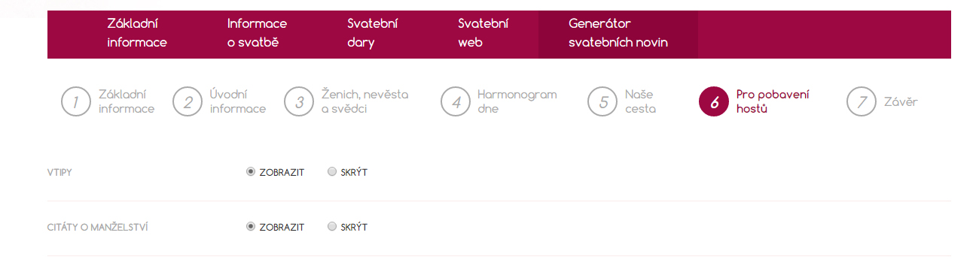This screenshot has height=272, width=979.
Task: Click the step 2 circle icon
Action: click(188, 102)
